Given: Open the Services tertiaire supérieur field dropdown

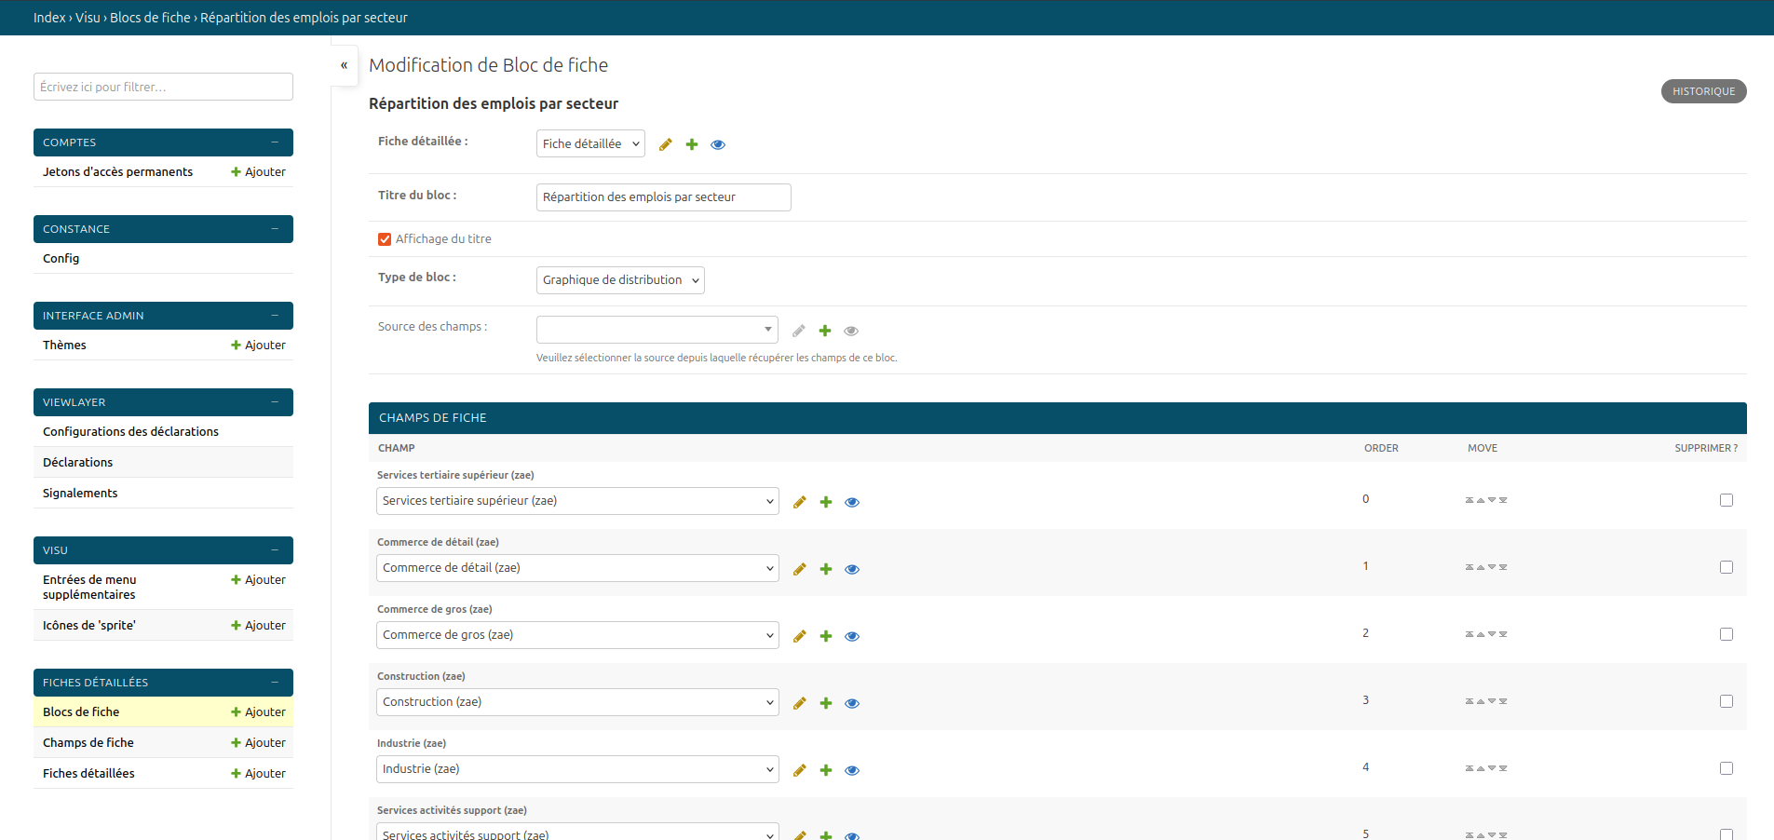Looking at the screenshot, I should [x=577, y=501].
